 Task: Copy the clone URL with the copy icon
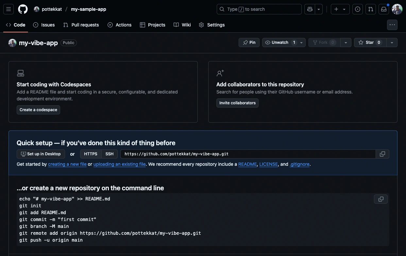point(382,154)
